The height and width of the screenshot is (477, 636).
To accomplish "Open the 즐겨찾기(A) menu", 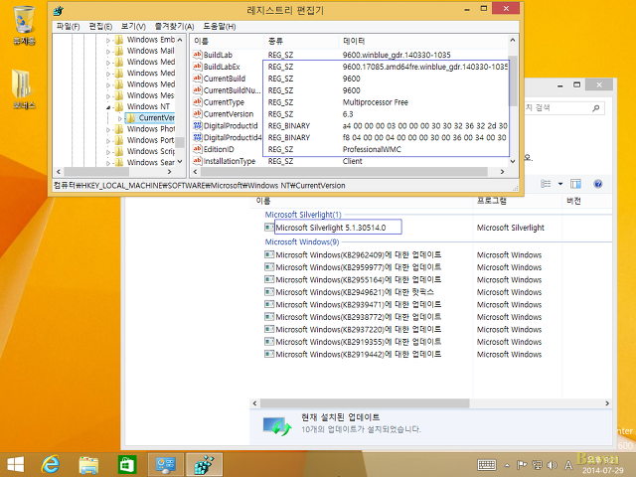I will (175, 27).
